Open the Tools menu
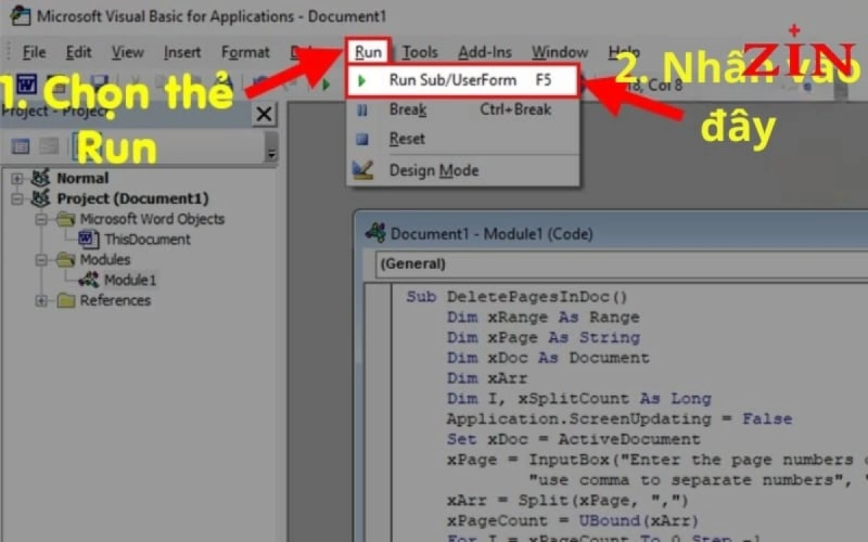 click(420, 52)
